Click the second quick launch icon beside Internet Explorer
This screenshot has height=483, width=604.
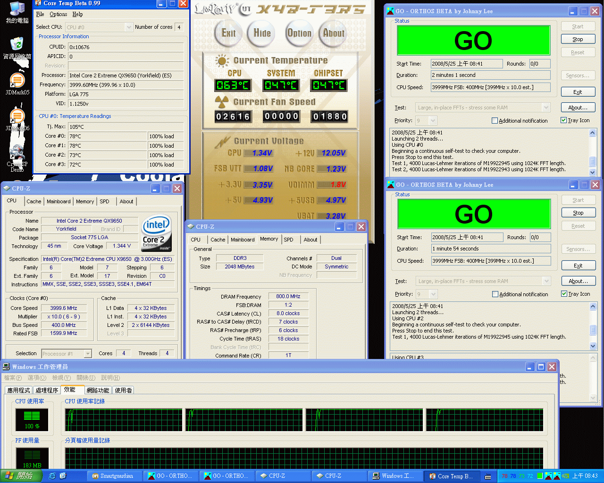point(63,476)
